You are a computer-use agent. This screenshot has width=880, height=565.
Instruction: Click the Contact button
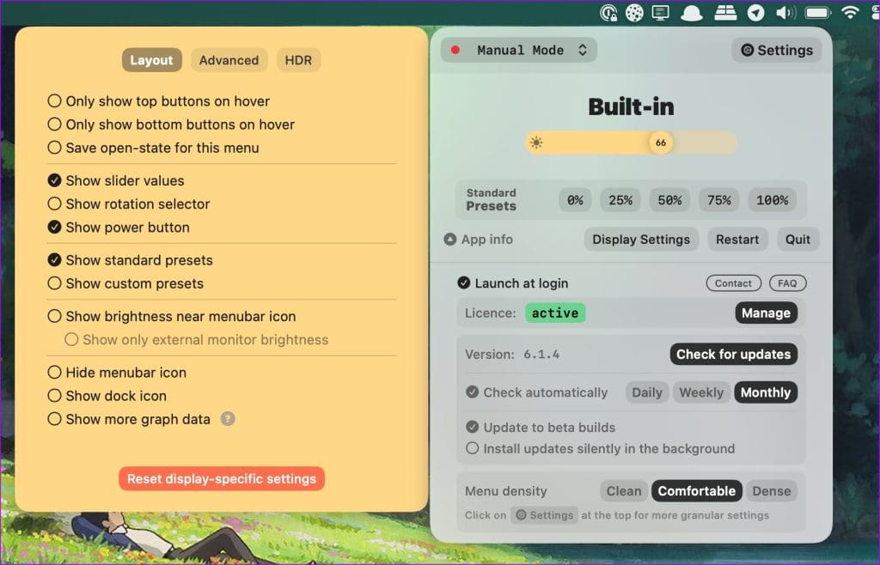coord(733,283)
